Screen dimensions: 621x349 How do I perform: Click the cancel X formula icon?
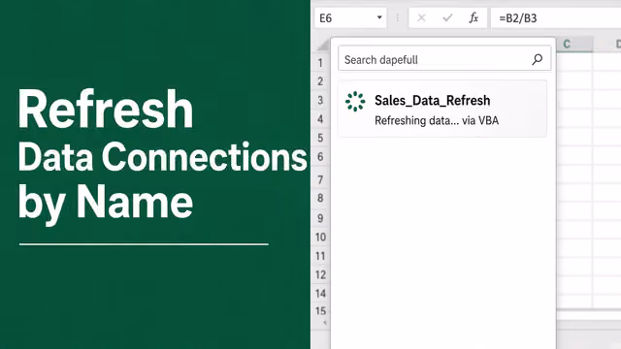tap(421, 17)
